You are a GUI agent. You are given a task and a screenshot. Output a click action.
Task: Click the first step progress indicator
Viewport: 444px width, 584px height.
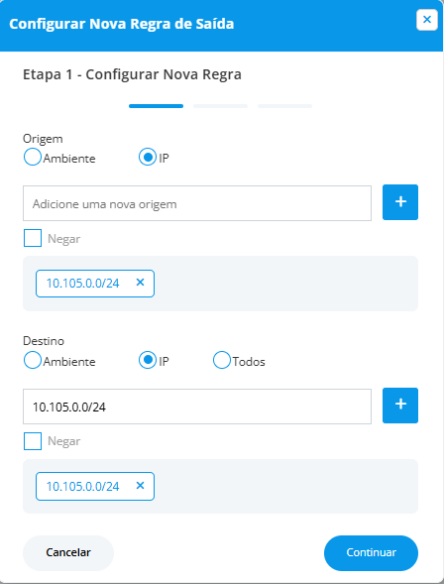[x=156, y=106]
